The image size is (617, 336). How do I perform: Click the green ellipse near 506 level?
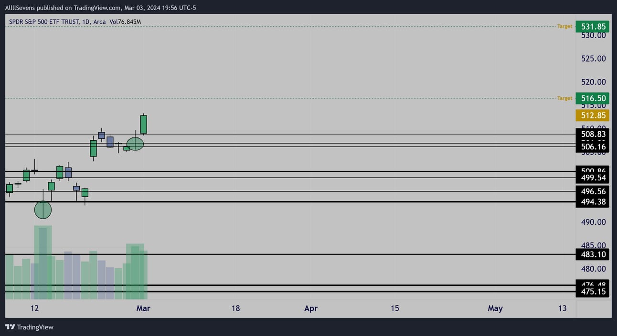(x=135, y=143)
